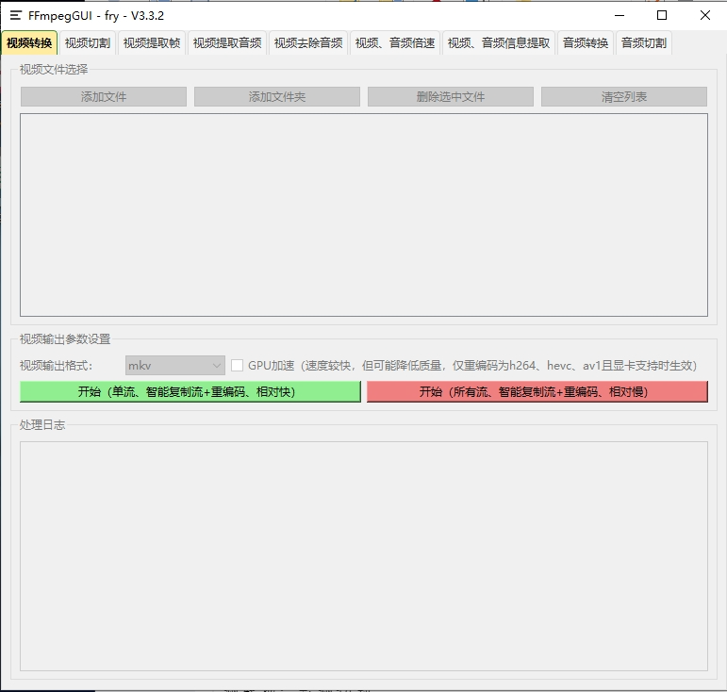Click the 清空列表 button

(x=624, y=96)
